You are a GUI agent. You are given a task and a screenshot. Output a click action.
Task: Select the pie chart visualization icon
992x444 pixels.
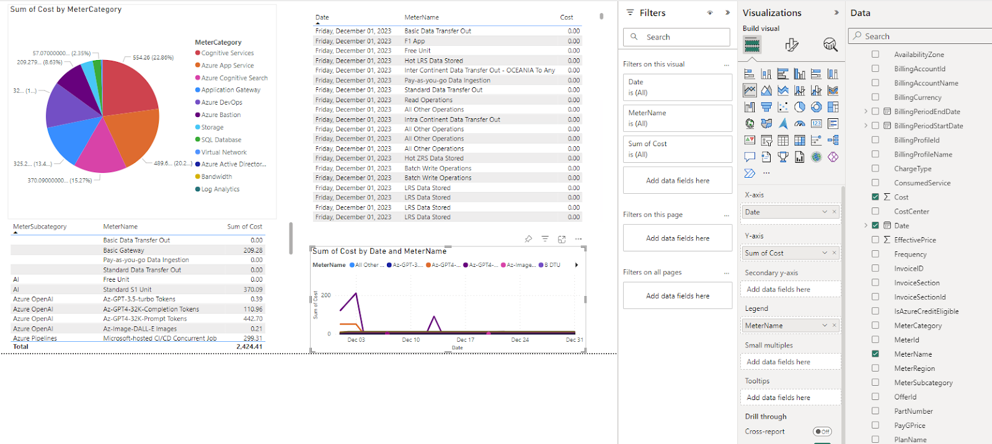pyautogui.click(x=800, y=107)
